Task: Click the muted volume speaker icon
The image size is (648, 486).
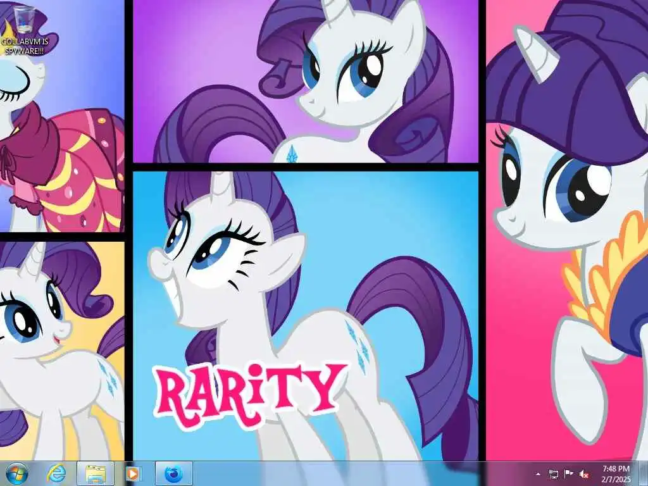Action: coord(584,474)
